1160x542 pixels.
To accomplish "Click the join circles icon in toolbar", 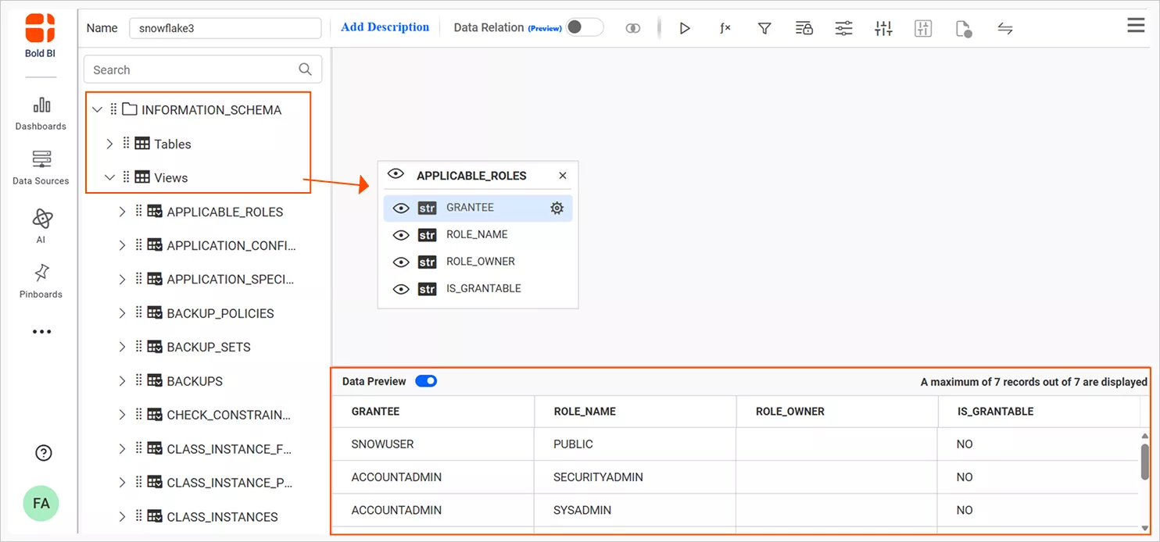I will point(633,28).
